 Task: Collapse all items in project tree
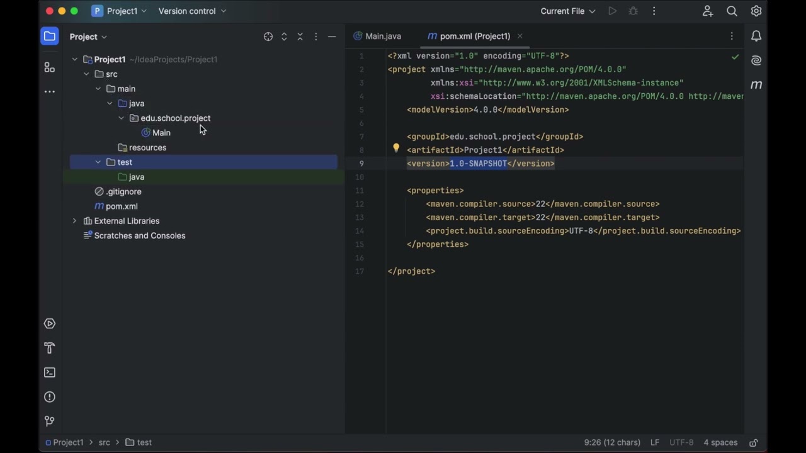point(300,36)
